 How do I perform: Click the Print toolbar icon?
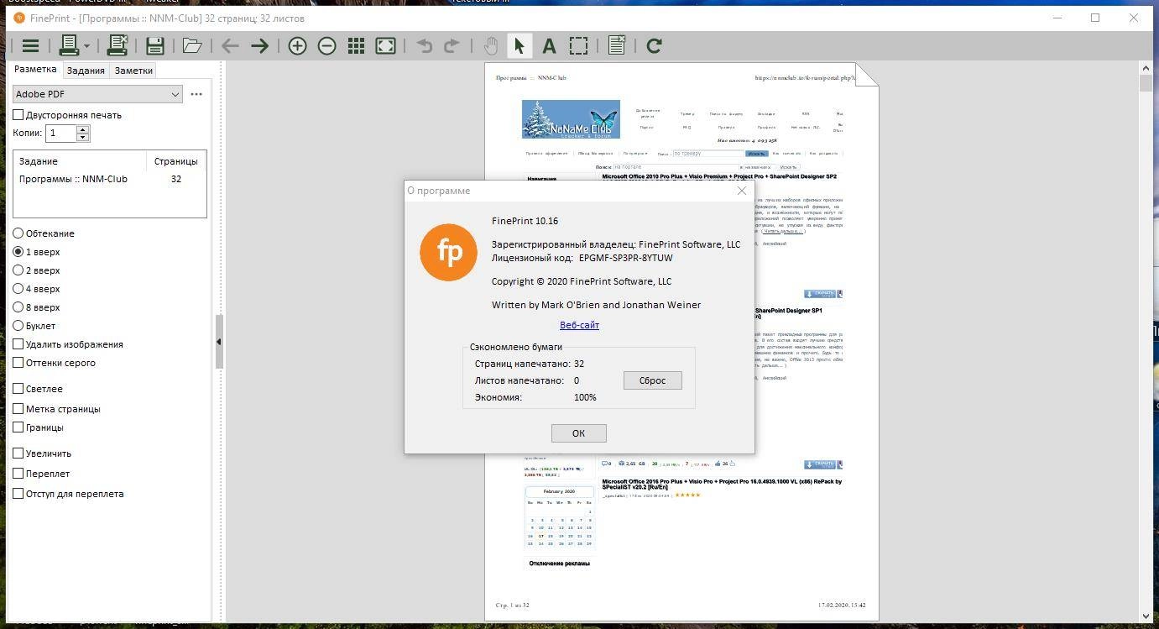pyautogui.click(x=69, y=46)
